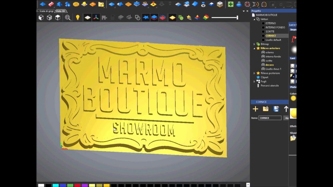This screenshot has width=333, height=187.
Task: Click the yellow material color sphere
Action: point(293,98)
